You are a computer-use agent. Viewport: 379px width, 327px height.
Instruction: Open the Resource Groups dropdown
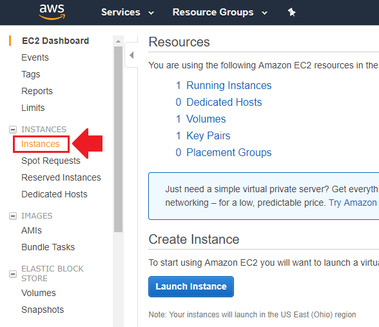(220, 12)
